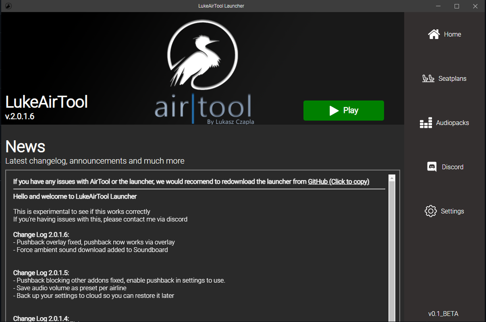Select the Home icon in the sidebar
Viewport: 486px width, 322px height.
(434, 34)
